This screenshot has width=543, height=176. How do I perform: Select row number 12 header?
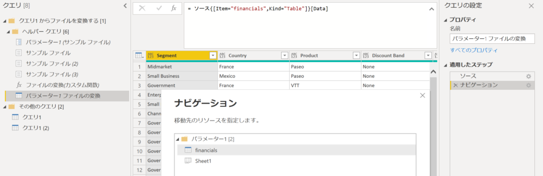140,170
